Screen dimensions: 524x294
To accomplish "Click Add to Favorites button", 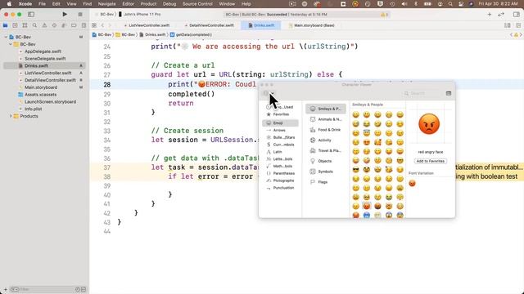I will pyautogui.click(x=431, y=161).
